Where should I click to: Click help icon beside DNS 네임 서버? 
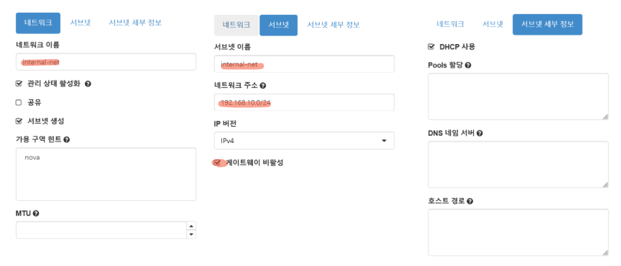(x=479, y=133)
